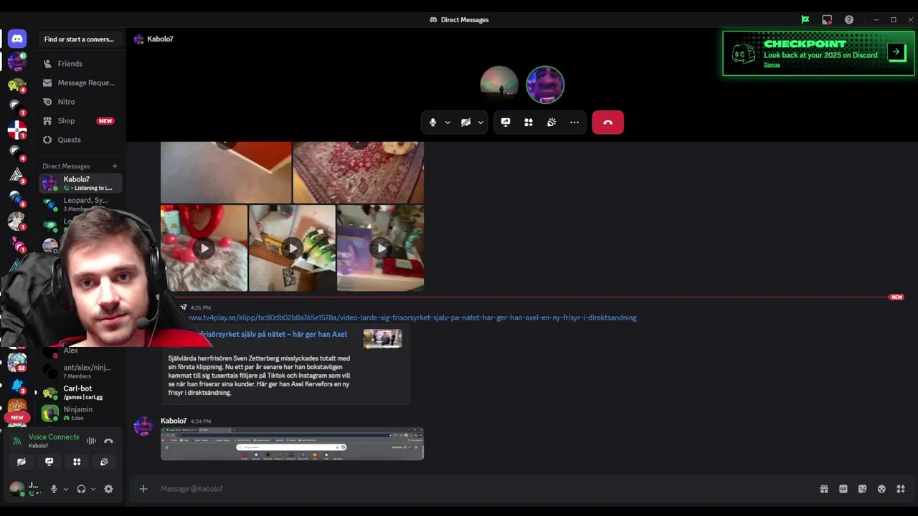Open the tv4play.se video link
This screenshot has width=918, height=516.
tap(412, 317)
